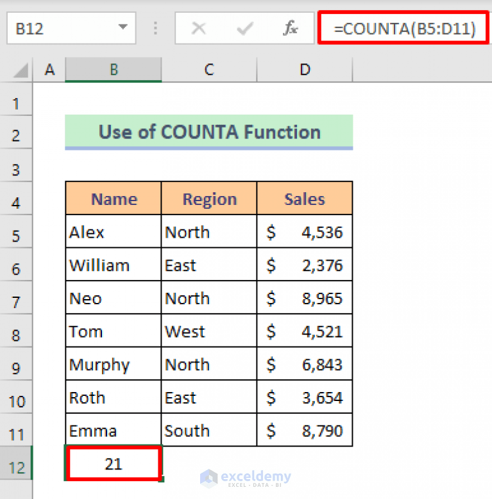Select the sales value 4,536

305,232
